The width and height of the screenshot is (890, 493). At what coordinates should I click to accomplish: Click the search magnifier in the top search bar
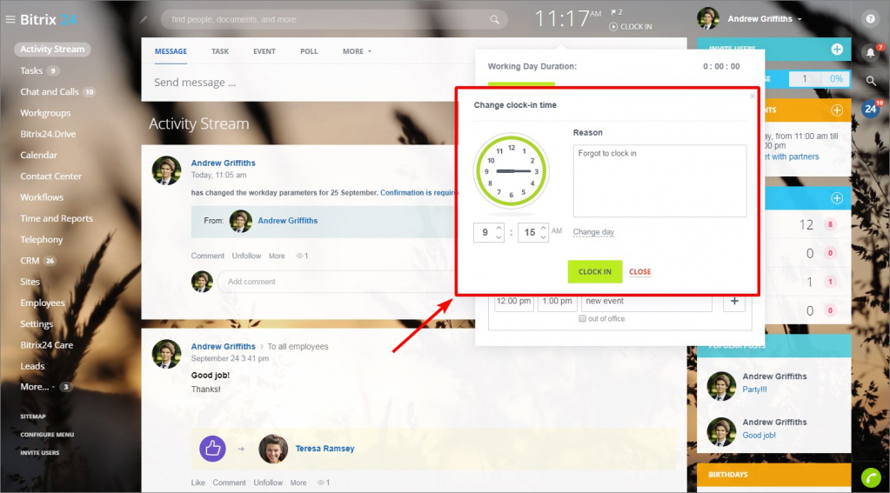coord(494,19)
